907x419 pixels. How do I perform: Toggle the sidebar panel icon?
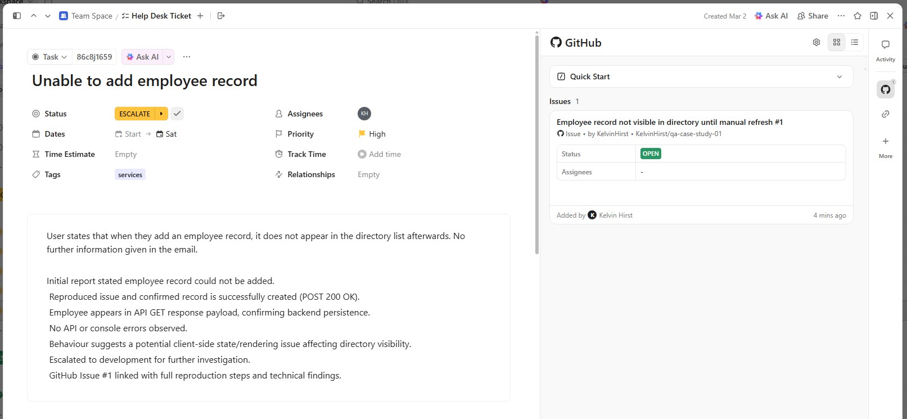click(17, 16)
